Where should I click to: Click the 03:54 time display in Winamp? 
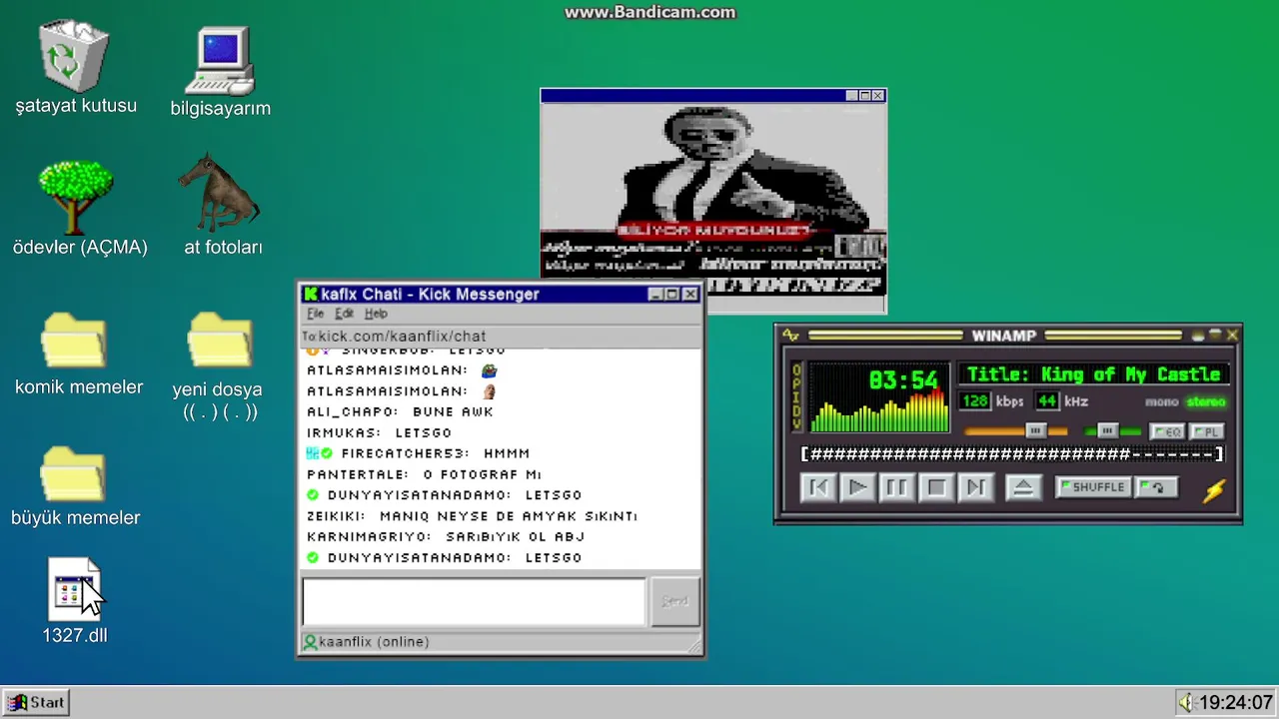coord(903,380)
